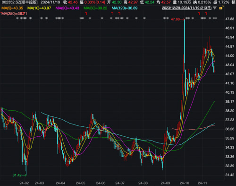Click the red flag icon nearest the lock
This screenshot has width=236, height=186.
point(206,14)
